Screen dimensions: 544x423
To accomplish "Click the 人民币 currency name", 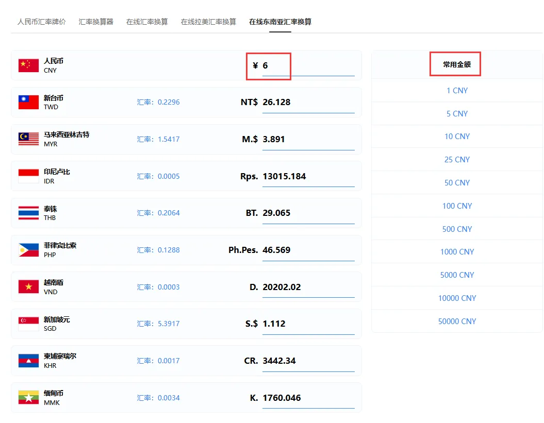I will pos(54,61).
